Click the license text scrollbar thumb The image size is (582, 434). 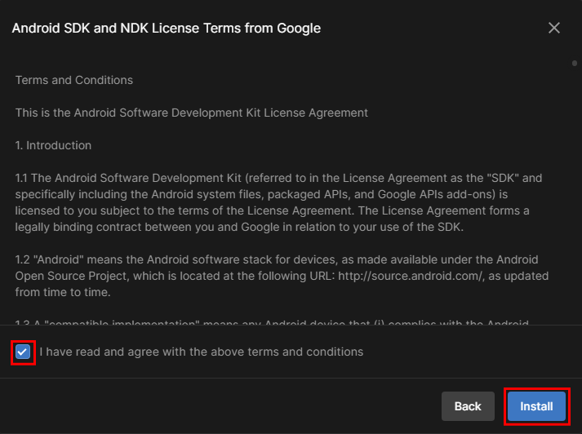point(575,63)
